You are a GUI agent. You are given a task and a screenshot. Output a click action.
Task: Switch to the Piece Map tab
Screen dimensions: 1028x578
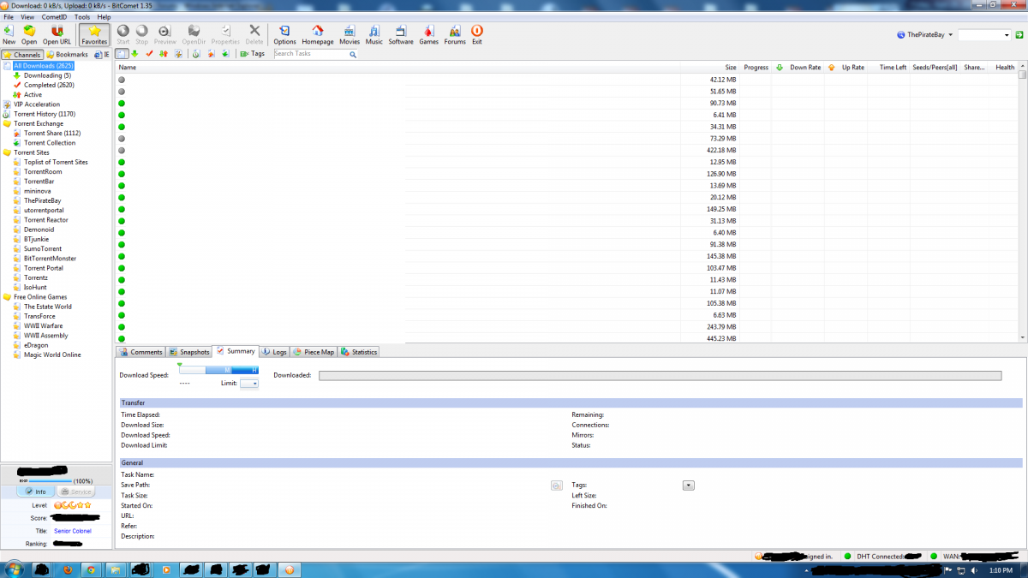(314, 352)
